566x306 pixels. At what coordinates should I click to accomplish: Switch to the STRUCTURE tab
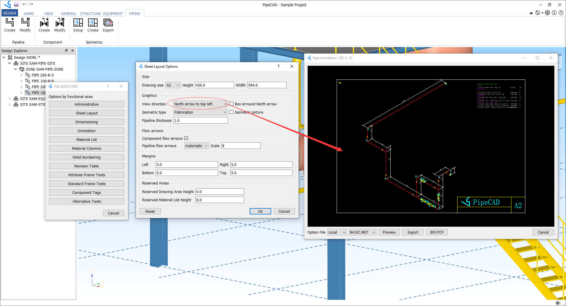(x=90, y=14)
